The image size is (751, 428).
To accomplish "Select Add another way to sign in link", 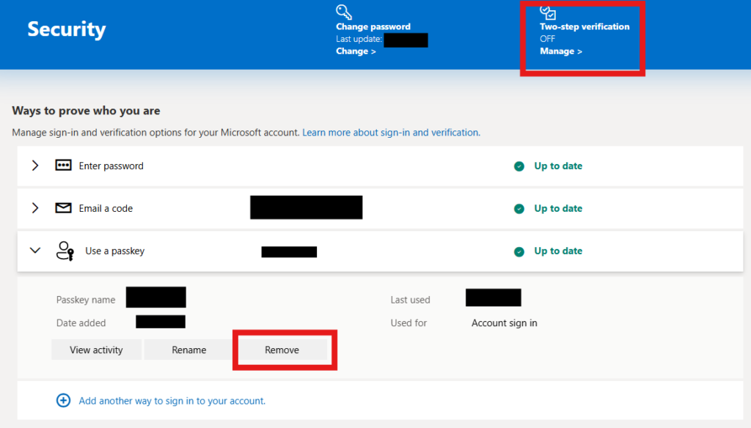I will pos(172,401).
